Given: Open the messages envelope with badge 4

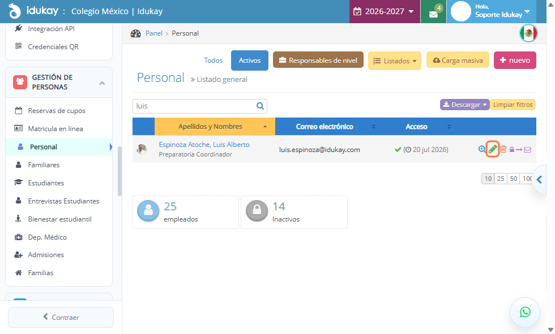Looking at the screenshot, I should (x=434, y=12).
